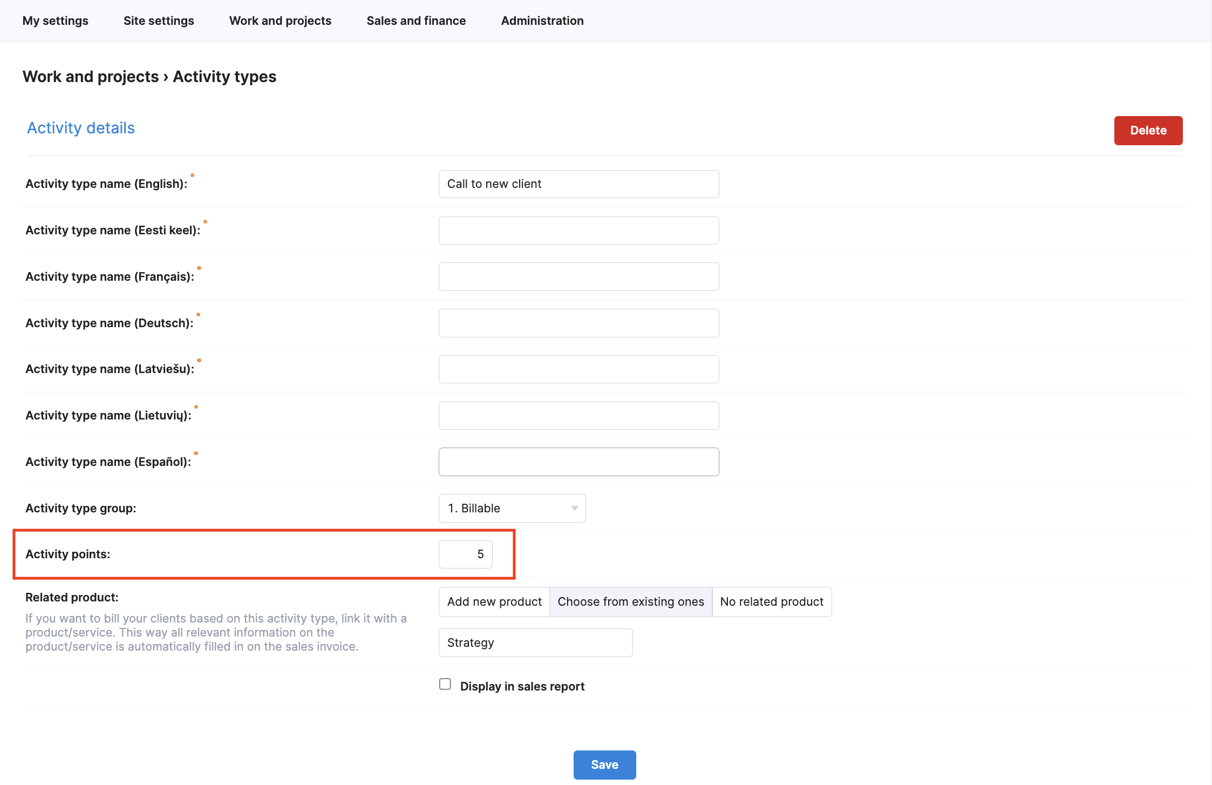The width and height of the screenshot is (1212, 785).
Task: Focus the Français name field
Action: (578, 276)
